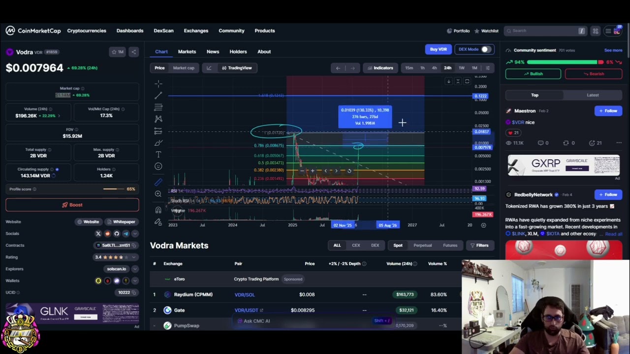Select the Text annotation tool

coord(158,154)
